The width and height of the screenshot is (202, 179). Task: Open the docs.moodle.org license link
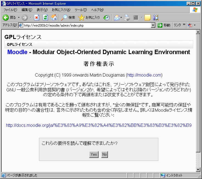tap(99, 125)
